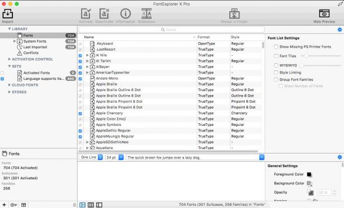The width and height of the screenshot is (344, 208).
Task: Select the Activated Fonts set
Action: [x=38, y=73]
